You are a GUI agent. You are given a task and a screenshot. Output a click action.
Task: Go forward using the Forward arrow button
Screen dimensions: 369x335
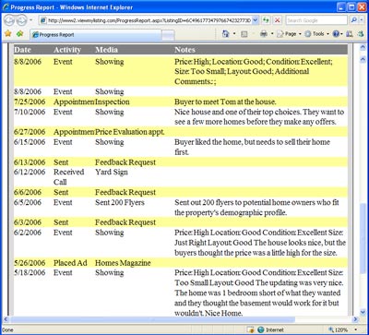point(21,20)
